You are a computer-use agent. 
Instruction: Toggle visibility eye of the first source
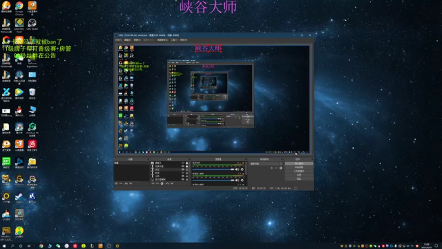tap(183, 163)
